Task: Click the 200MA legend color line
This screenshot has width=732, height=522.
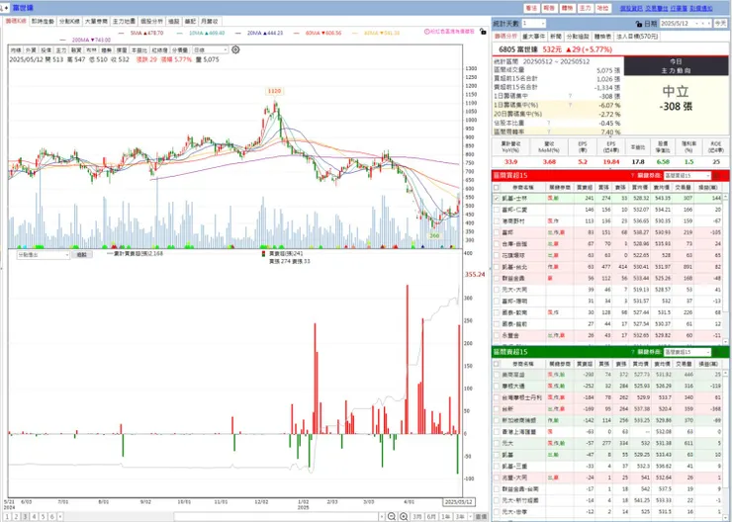Action: click(64, 41)
